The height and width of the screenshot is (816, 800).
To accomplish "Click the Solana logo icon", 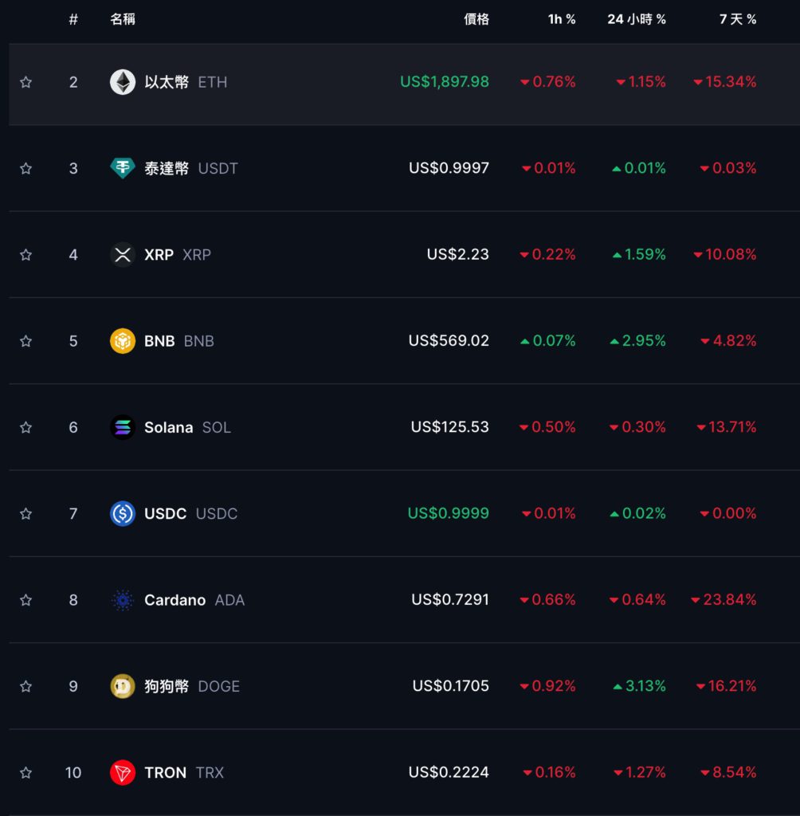I will point(123,427).
